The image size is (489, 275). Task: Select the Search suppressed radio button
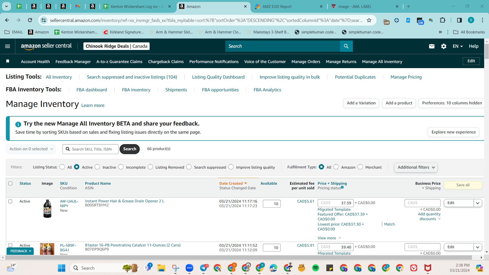tap(189, 167)
